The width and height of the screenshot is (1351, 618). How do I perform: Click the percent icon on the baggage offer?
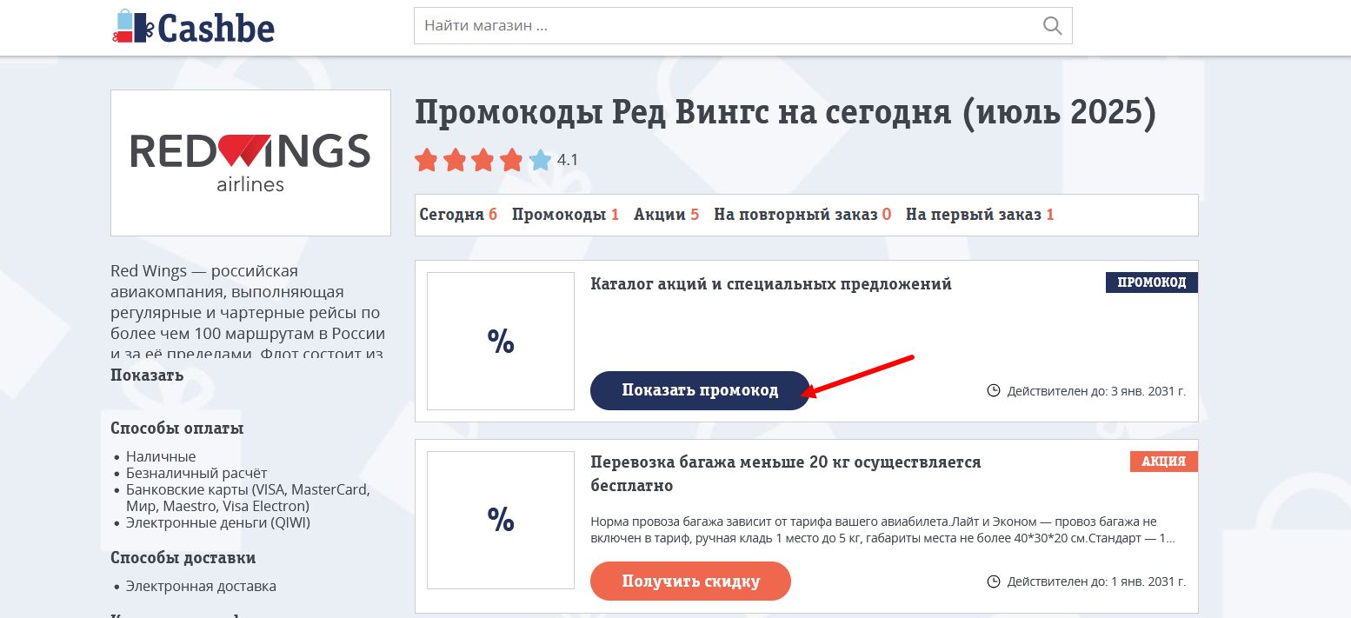[501, 520]
